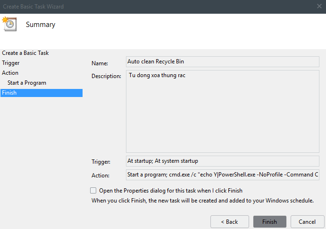This screenshot has width=326, height=229.
Task: Select the Trigger wizard step
Action: 11,63
